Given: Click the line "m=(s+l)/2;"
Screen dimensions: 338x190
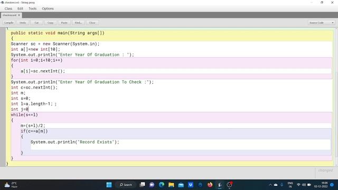Looking at the screenshot, I should (x=33, y=126).
